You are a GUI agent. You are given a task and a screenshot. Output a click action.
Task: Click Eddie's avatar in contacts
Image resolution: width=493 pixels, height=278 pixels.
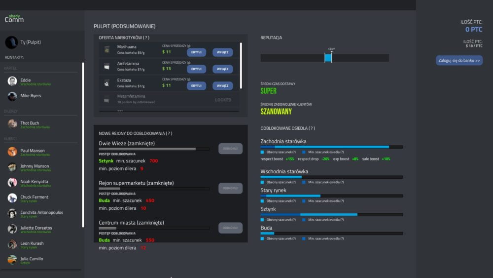[12, 81]
